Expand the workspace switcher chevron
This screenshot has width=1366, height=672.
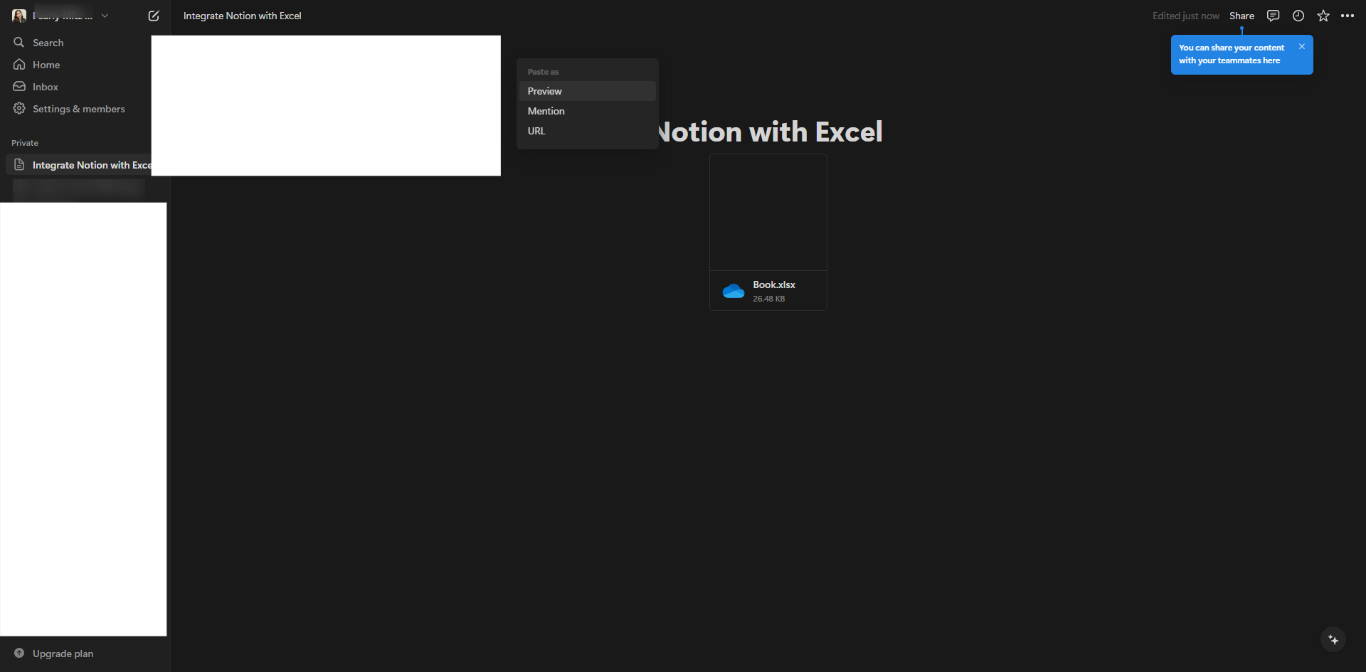coord(105,16)
